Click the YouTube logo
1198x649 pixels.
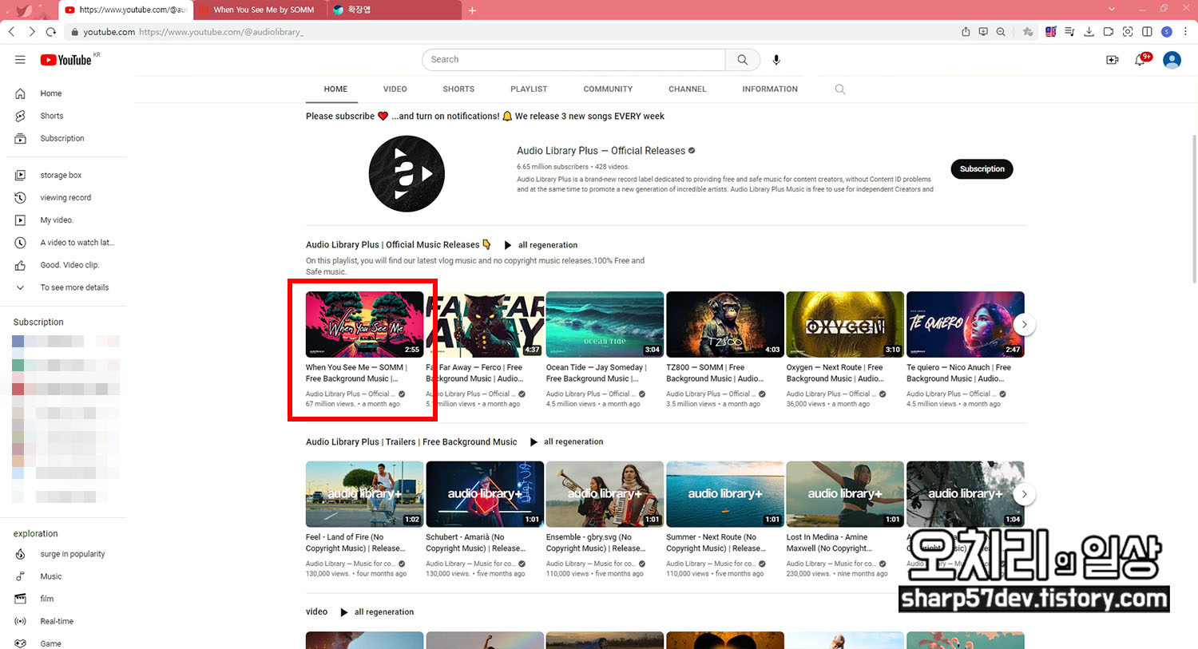point(66,60)
